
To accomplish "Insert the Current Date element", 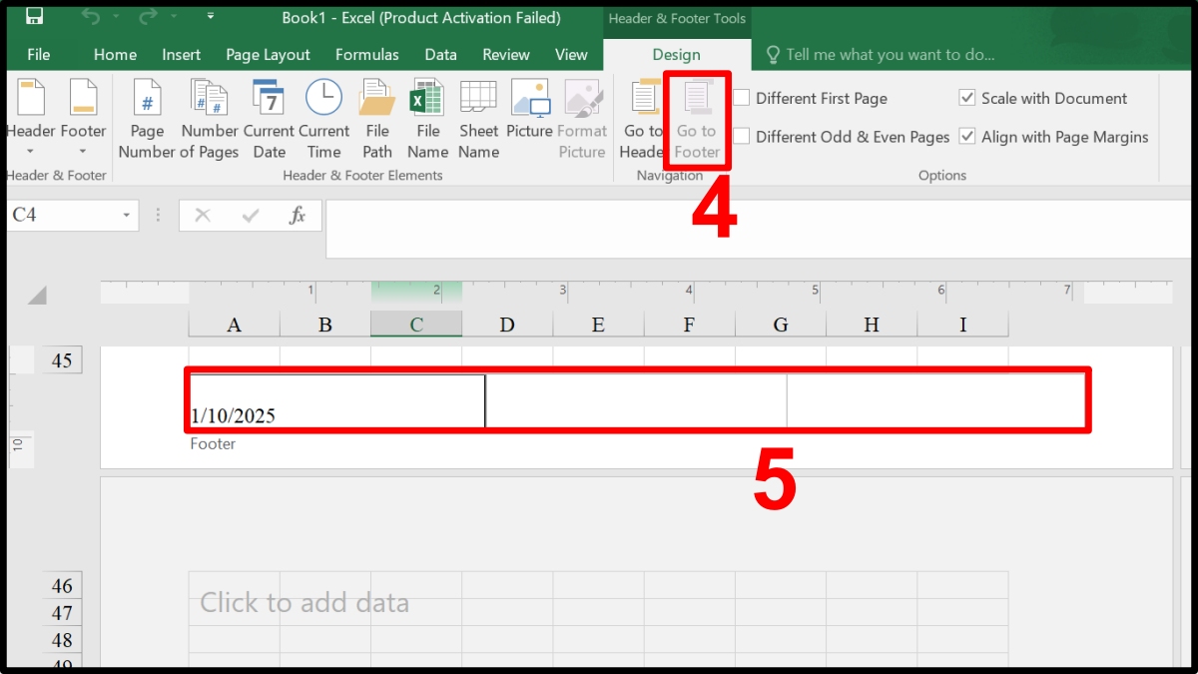I will tap(268, 110).
